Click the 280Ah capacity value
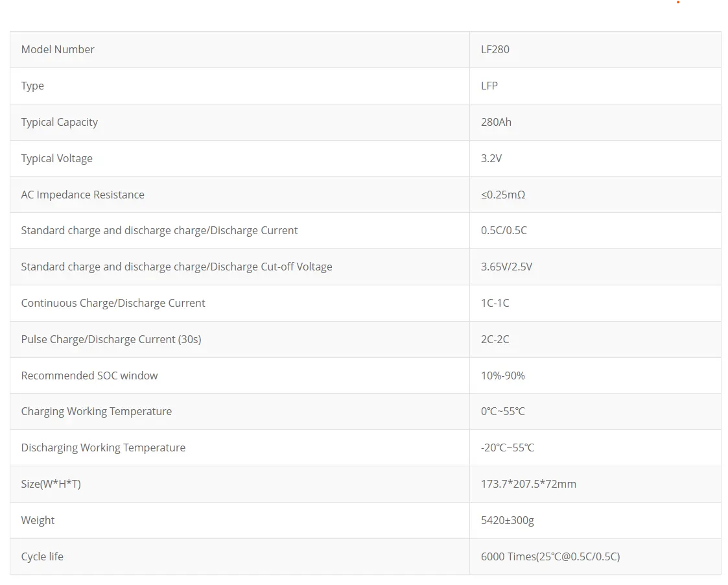The image size is (728, 585). point(496,122)
